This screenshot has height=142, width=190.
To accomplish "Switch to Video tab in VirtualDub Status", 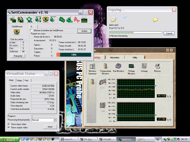I will (x=19, y=80).
